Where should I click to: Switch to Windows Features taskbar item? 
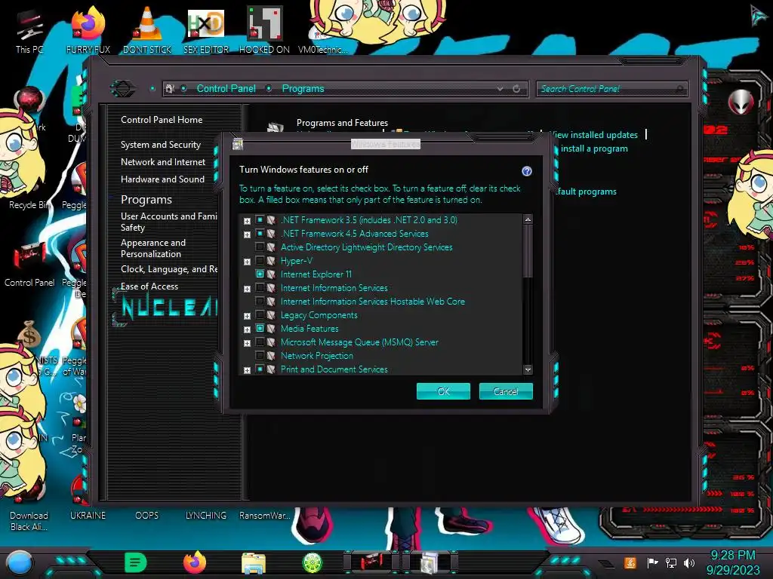(x=430, y=562)
